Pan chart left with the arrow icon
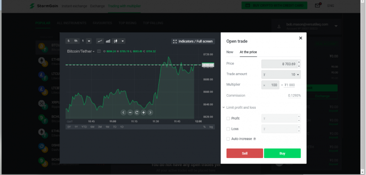The height and width of the screenshot is (175, 366). coord(124,112)
